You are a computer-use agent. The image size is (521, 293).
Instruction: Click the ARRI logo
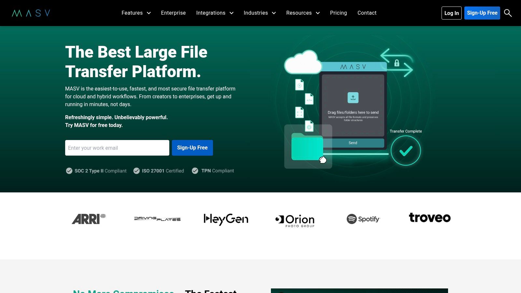pyautogui.click(x=89, y=219)
